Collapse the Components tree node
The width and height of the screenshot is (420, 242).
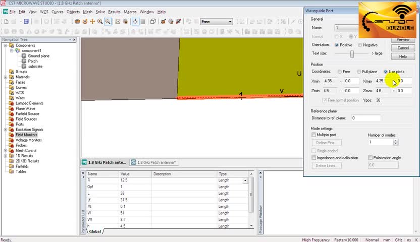(x=6, y=45)
